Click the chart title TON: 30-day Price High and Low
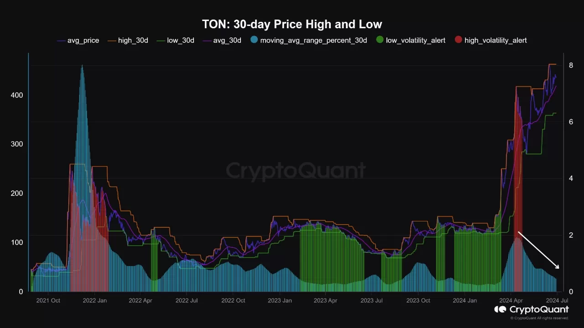 point(292,24)
